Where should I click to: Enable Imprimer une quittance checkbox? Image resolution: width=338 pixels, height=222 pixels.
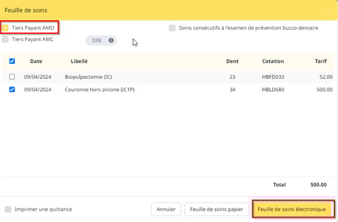point(8,209)
